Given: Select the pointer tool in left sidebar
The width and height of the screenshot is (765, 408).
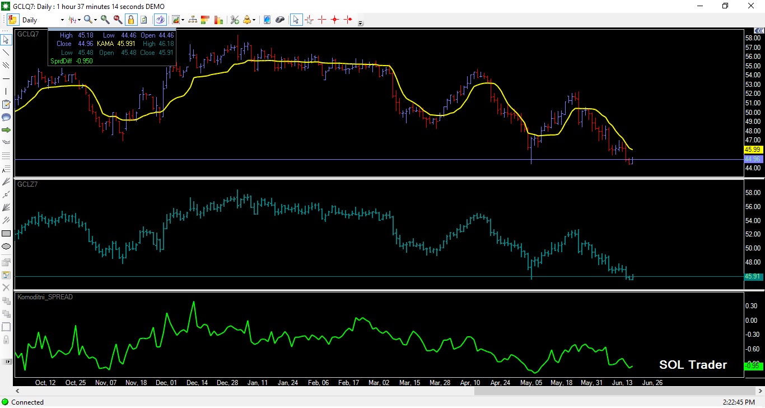Looking at the screenshot, I should pyautogui.click(x=6, y=40).
